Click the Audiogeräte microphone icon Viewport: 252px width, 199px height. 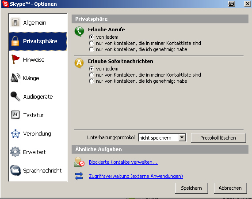tap(15, 96)
